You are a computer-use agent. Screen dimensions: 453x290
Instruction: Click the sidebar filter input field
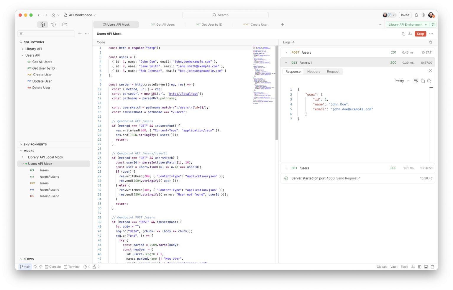point(46,34)
